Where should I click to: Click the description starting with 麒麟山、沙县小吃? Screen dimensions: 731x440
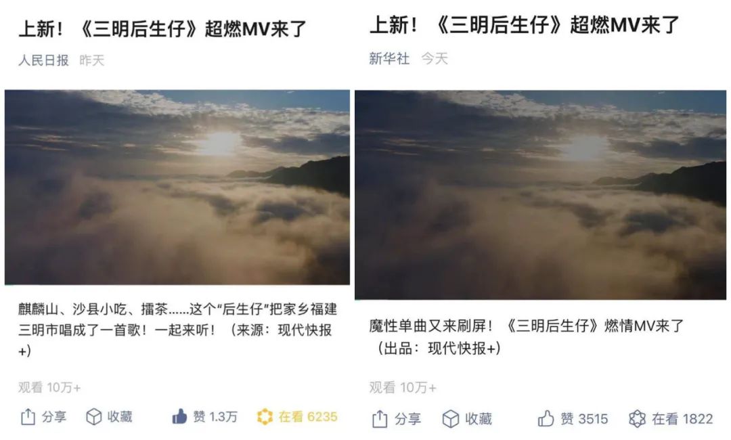pyautogui.click(x=177, y=330)
